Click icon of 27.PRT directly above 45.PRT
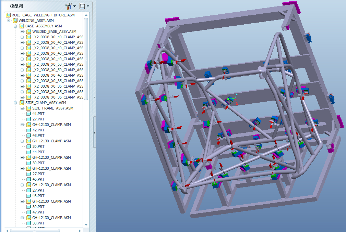This screenshot has height=232, width=346. tap(29, 174)
